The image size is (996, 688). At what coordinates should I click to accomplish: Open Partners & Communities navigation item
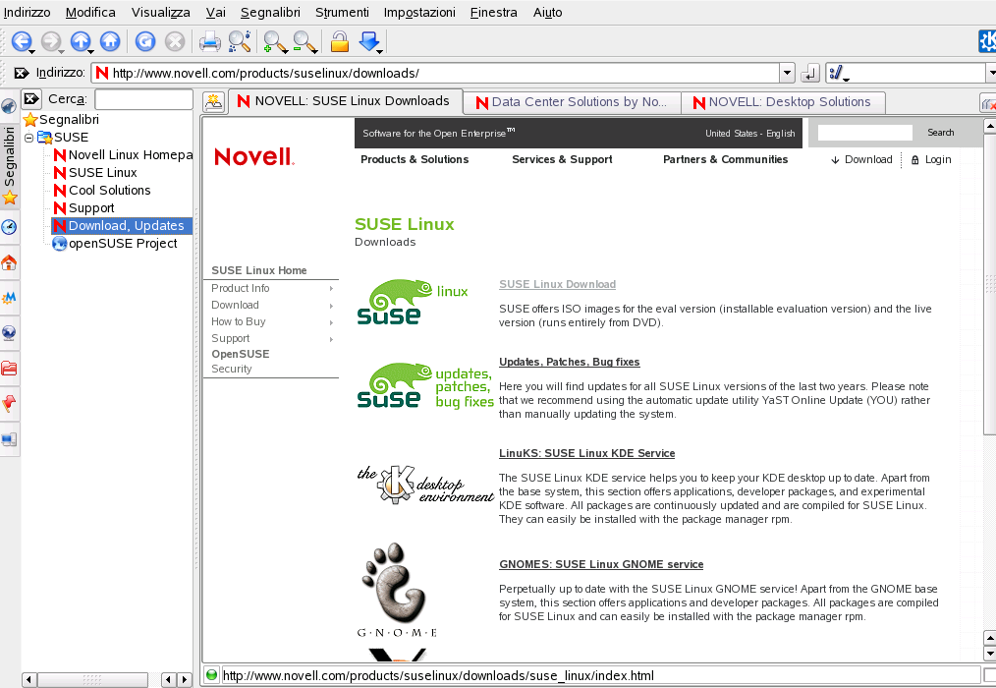[726, 159]
